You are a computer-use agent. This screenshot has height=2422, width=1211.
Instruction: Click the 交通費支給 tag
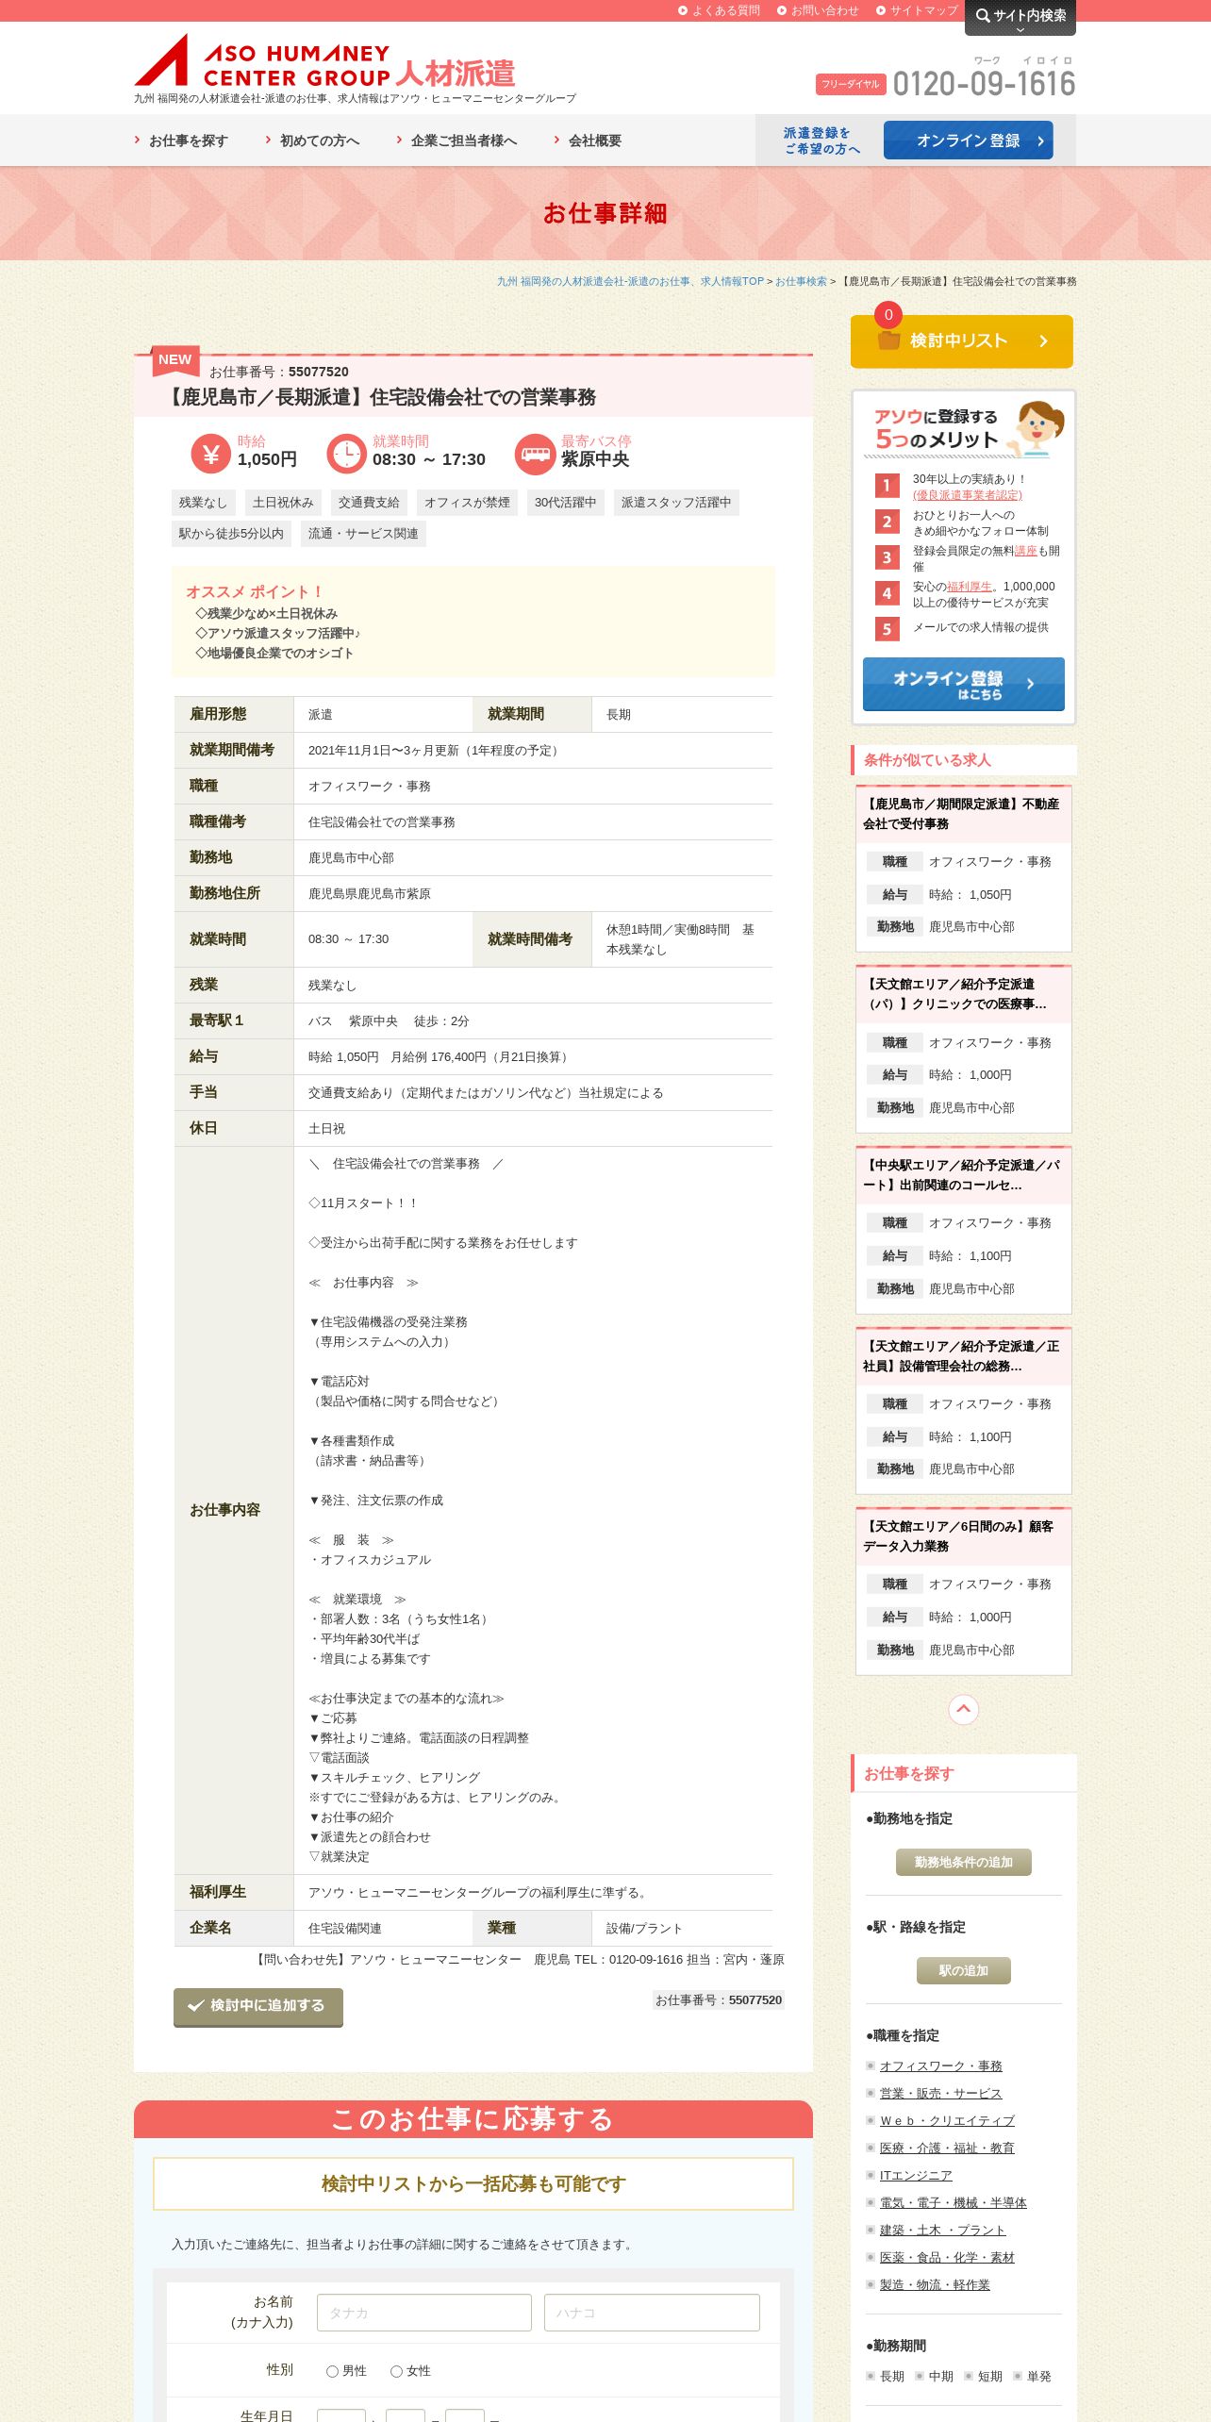pos(369,503)
